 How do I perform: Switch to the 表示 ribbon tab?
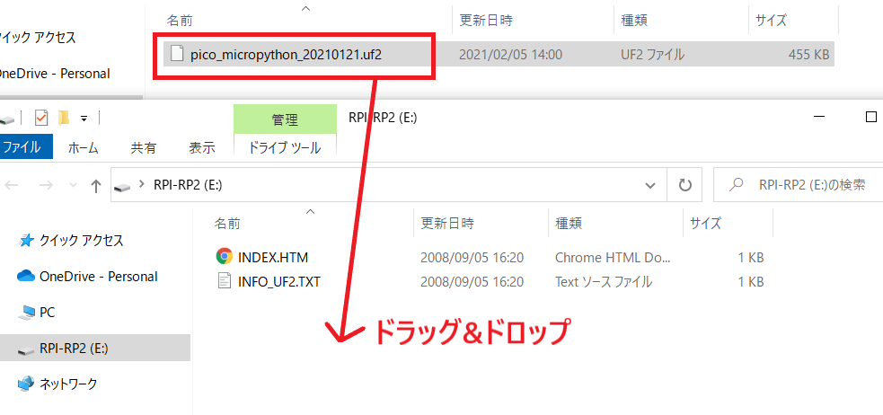coord(201,148)
